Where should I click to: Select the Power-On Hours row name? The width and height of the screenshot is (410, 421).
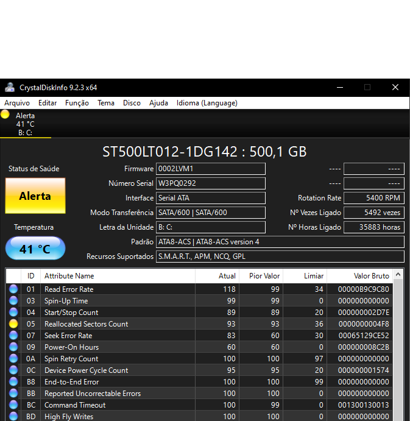72,347
